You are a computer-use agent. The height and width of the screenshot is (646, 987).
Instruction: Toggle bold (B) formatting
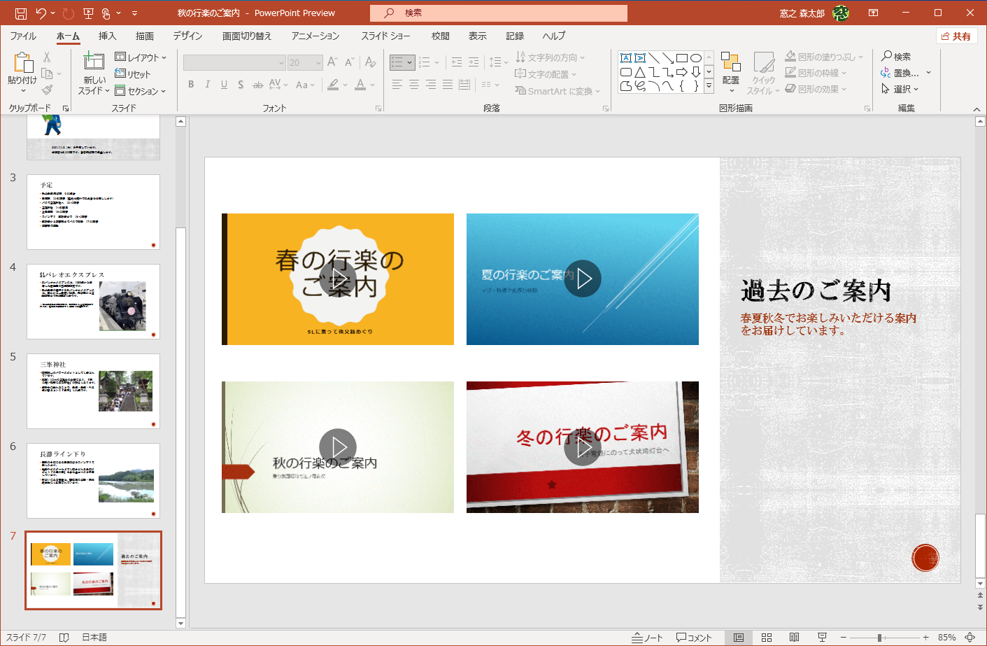[191, 85]
